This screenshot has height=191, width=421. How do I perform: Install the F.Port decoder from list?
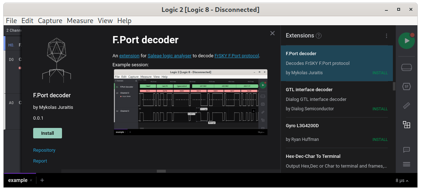click(380, 73)
